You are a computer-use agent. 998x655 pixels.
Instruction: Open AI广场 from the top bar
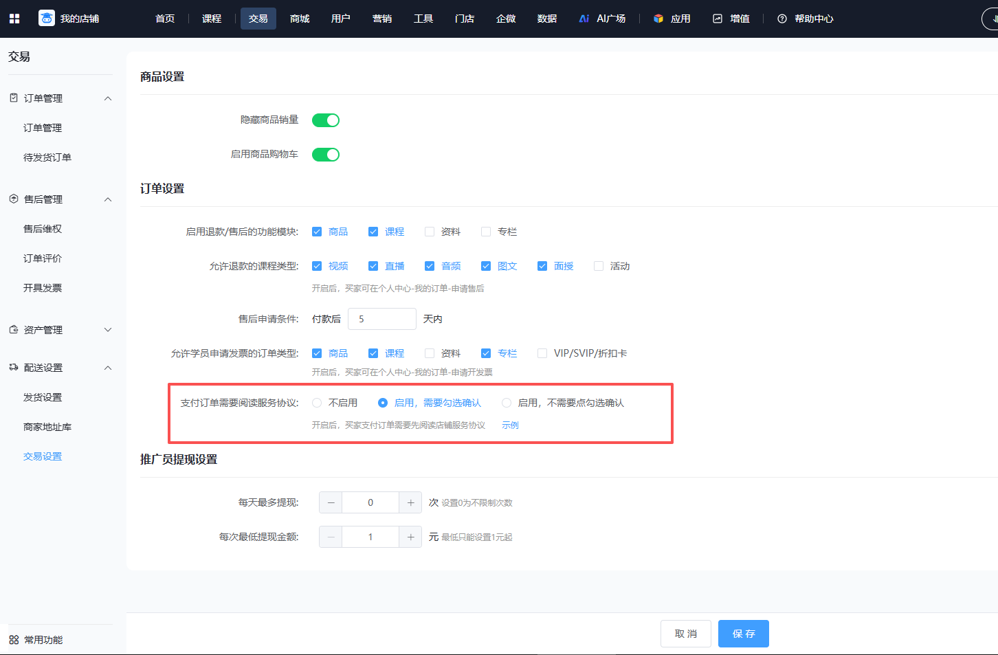602,19
